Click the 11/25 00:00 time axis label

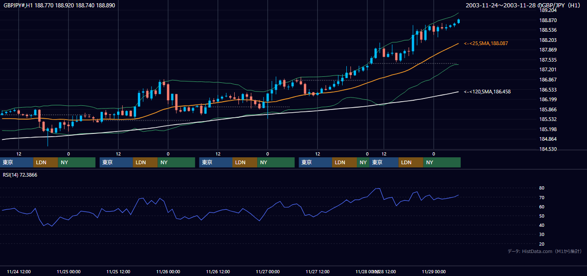(68, 272)
